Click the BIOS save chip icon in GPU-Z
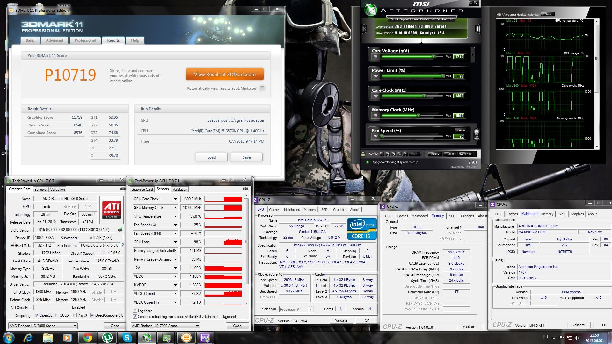 tap(120, 230)
